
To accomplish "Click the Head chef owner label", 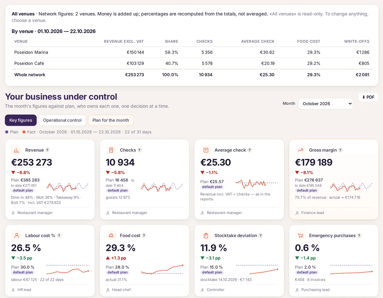I will tap(121, 290).
